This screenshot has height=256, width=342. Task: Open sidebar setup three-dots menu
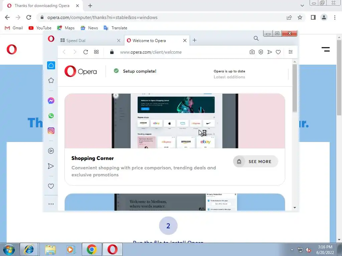(51, 204)
